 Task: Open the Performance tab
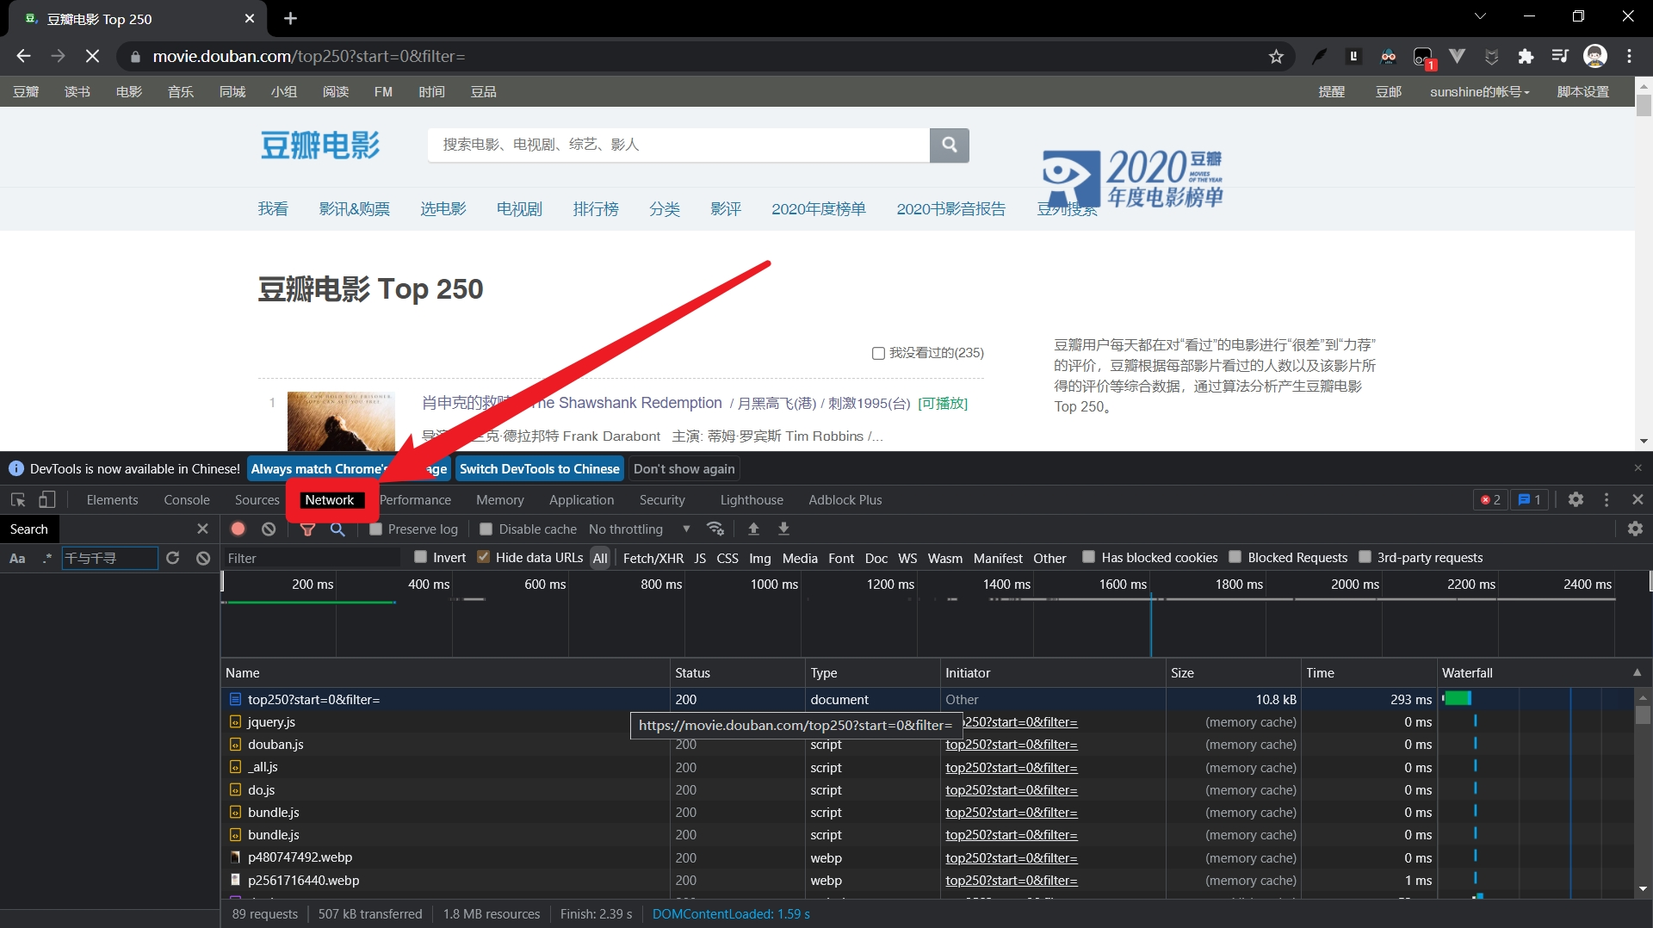pyautogui.click(x=415, y=499)
